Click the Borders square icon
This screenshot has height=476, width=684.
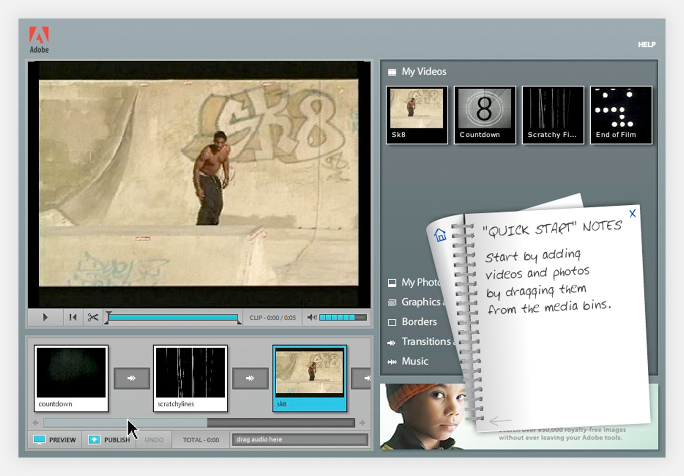[392, 322]
